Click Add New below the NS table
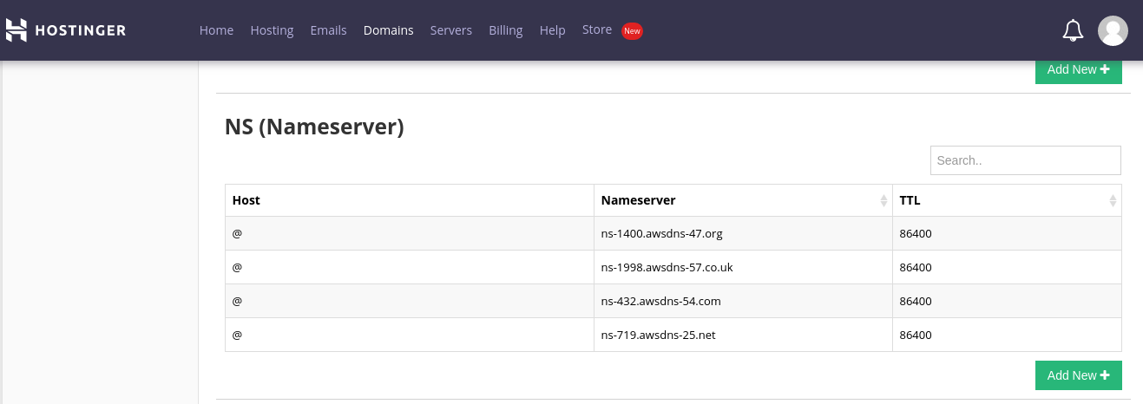 [x=1078, y=375]
